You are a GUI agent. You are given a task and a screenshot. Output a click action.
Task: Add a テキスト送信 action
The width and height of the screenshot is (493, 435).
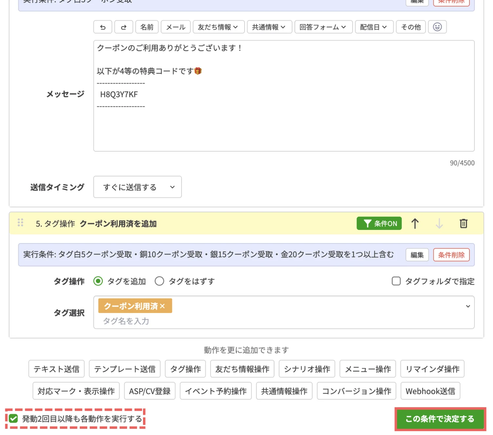click(x=56, y=369)
